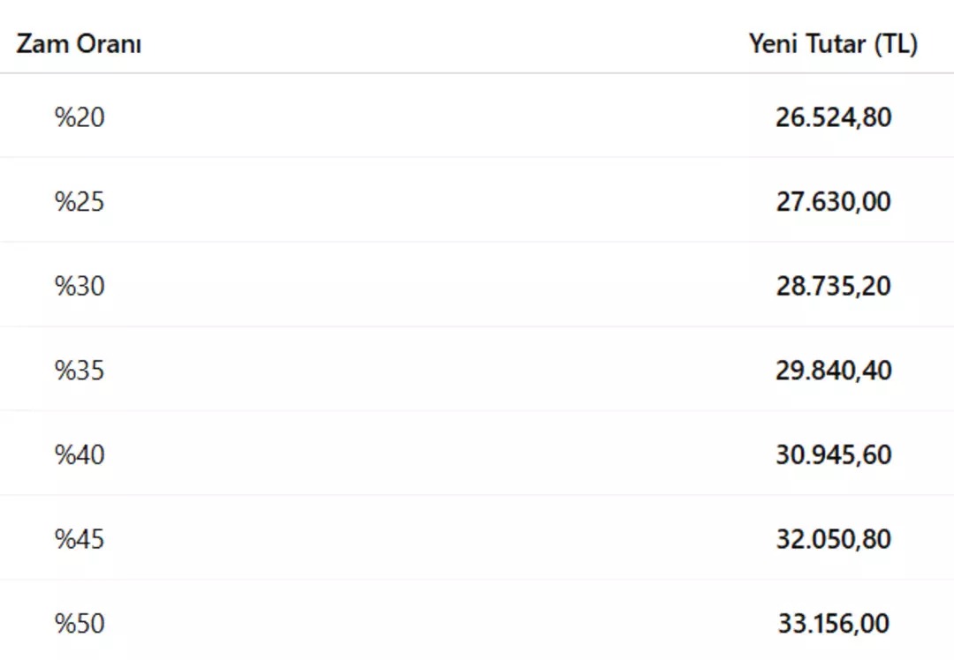Click the Zam Oranı column header
The width and height of the screenshot is (954, 660).
pyautogui.click(x=79, y=44)
